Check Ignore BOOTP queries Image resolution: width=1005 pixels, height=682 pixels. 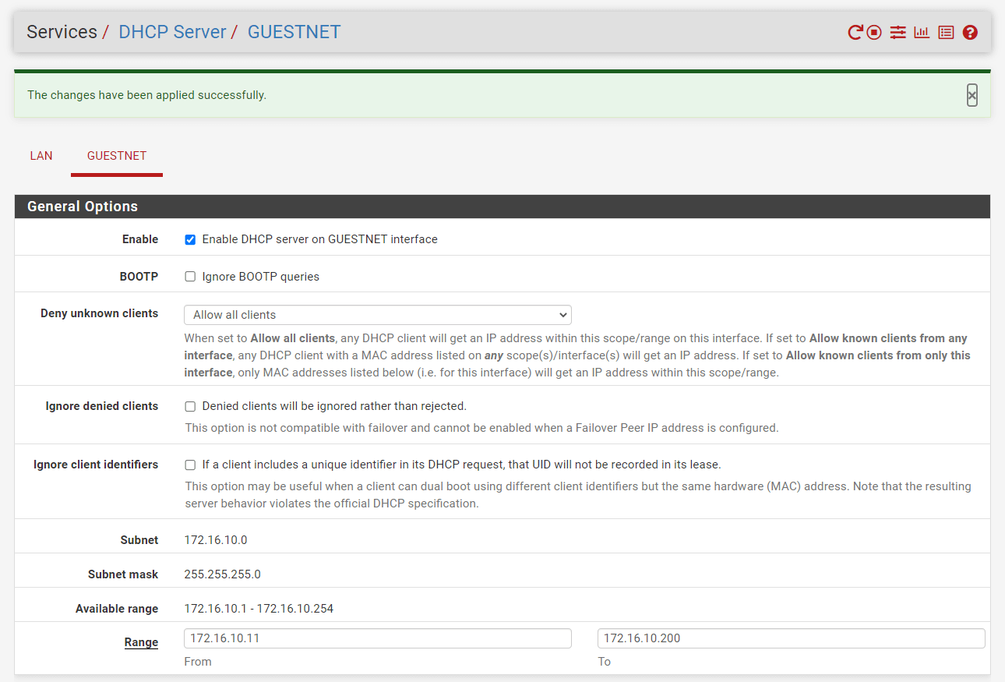click(190, 277)
